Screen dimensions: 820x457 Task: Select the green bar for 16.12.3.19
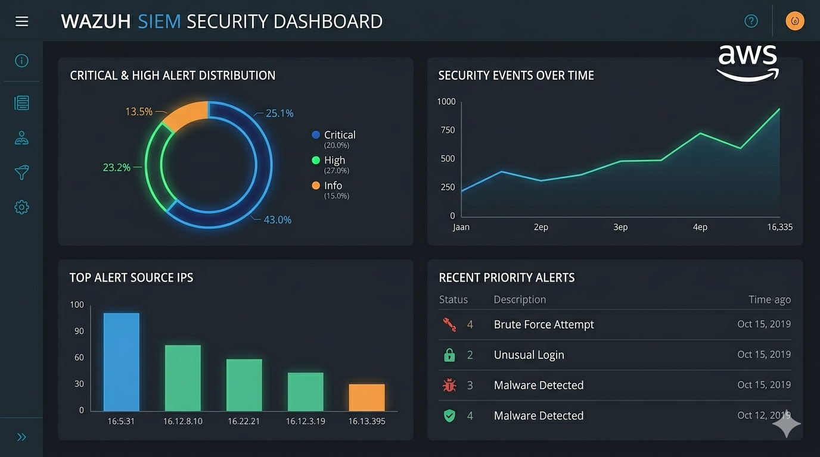[x=306, y=392]
